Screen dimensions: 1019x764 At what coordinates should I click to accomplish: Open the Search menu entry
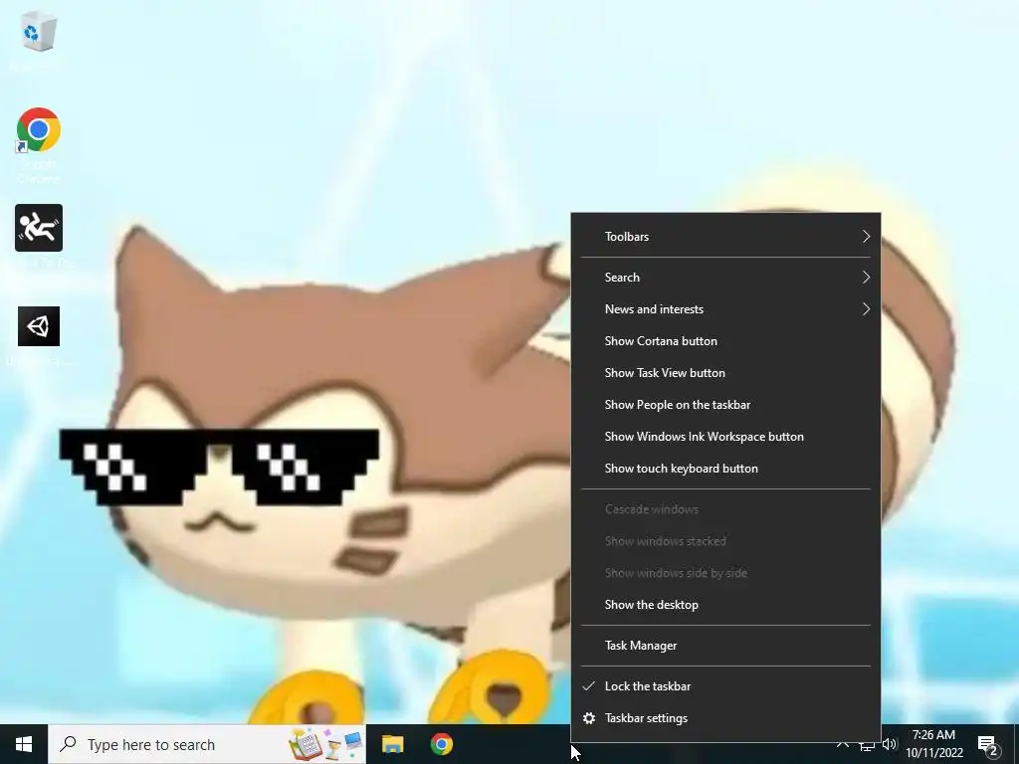pos(725,278)
